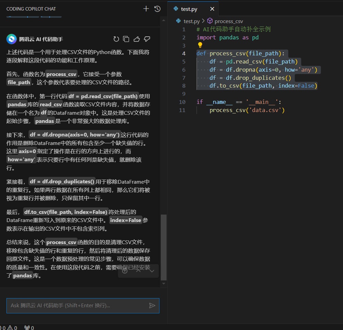Copy the AI response to clipboard

pyautogui.click(x=126, y=39)
